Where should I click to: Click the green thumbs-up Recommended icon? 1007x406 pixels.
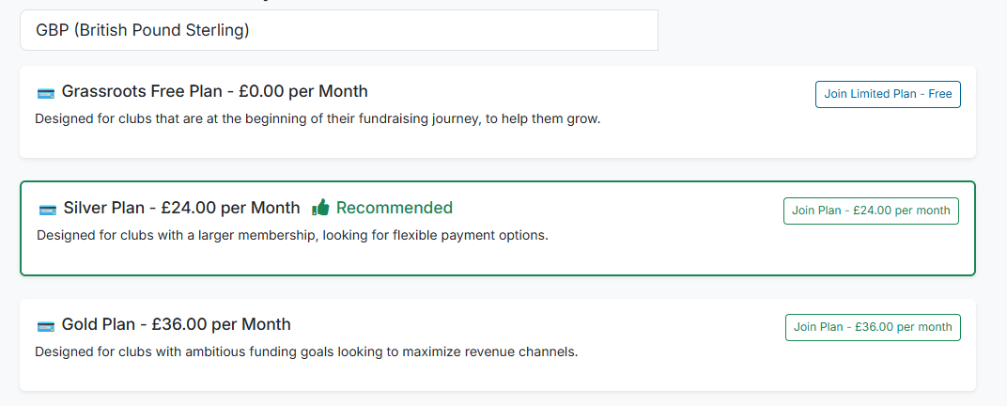(321, 208)
